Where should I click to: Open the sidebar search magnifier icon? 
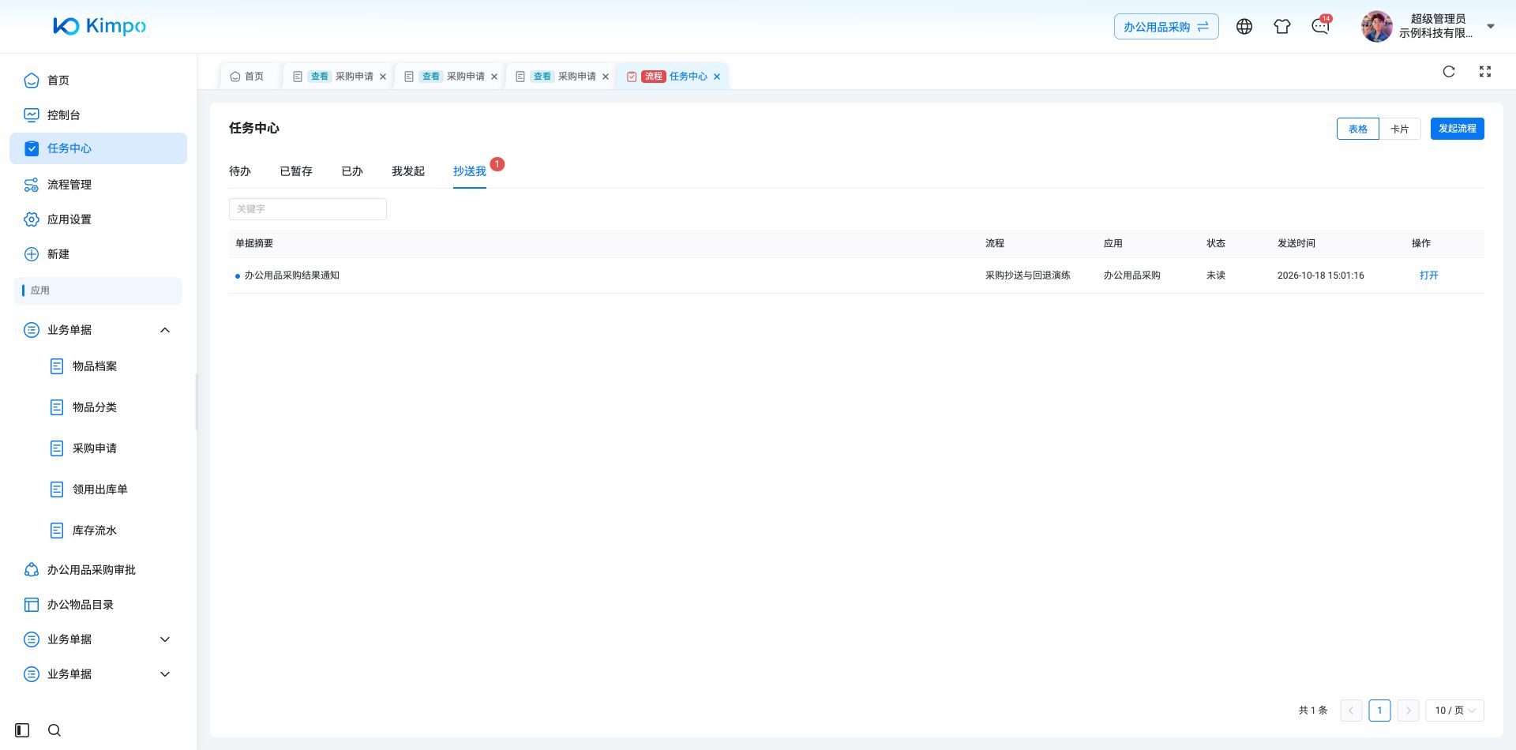tap(54, 730)
